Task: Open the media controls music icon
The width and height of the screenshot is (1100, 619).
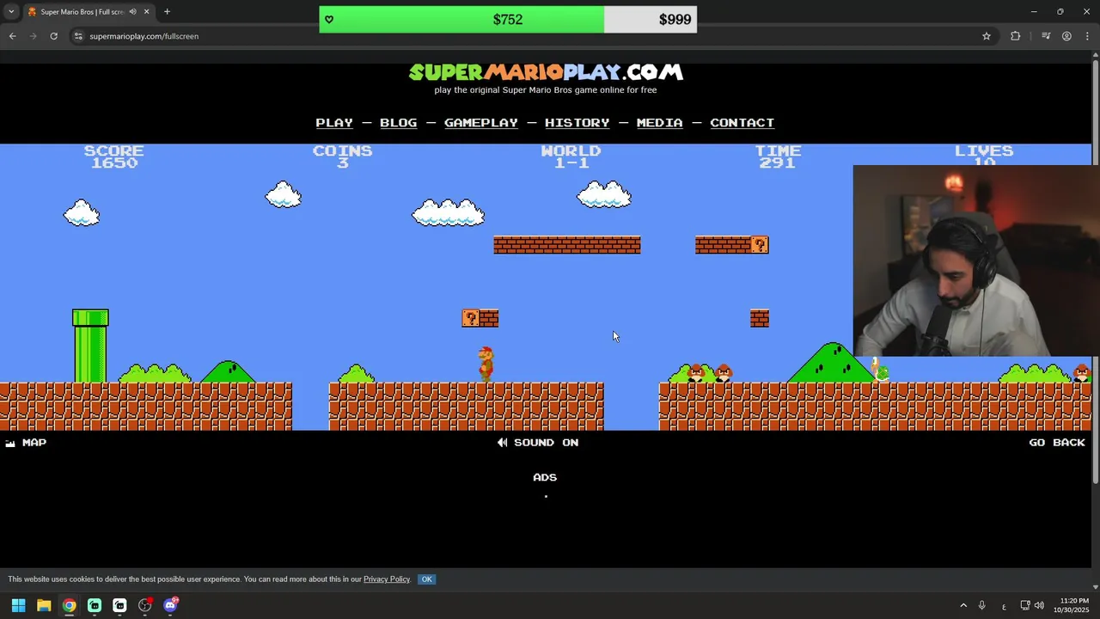Action: [1046, 36]
